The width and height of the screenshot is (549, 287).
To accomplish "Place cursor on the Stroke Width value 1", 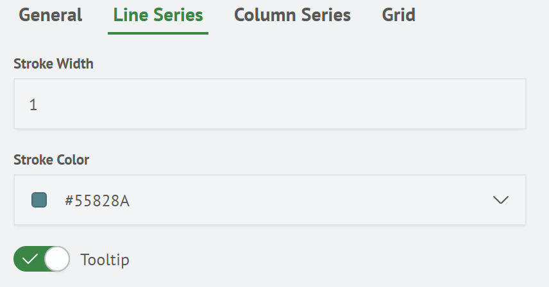I will (x=33, y=104).
